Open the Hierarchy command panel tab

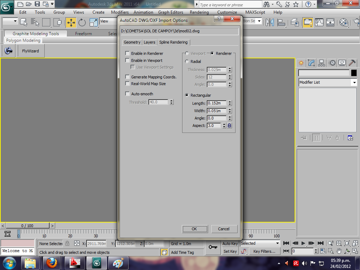point(321,63)
